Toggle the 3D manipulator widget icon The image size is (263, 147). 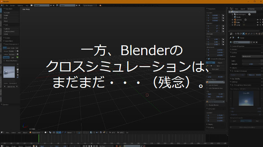pyautogui.click(x=57, y=133)
